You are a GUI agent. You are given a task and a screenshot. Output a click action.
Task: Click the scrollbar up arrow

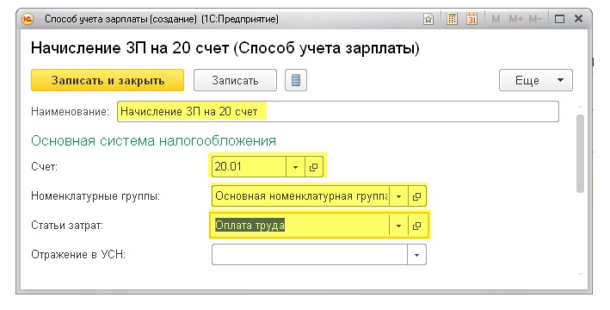click(x=580, y=107)
